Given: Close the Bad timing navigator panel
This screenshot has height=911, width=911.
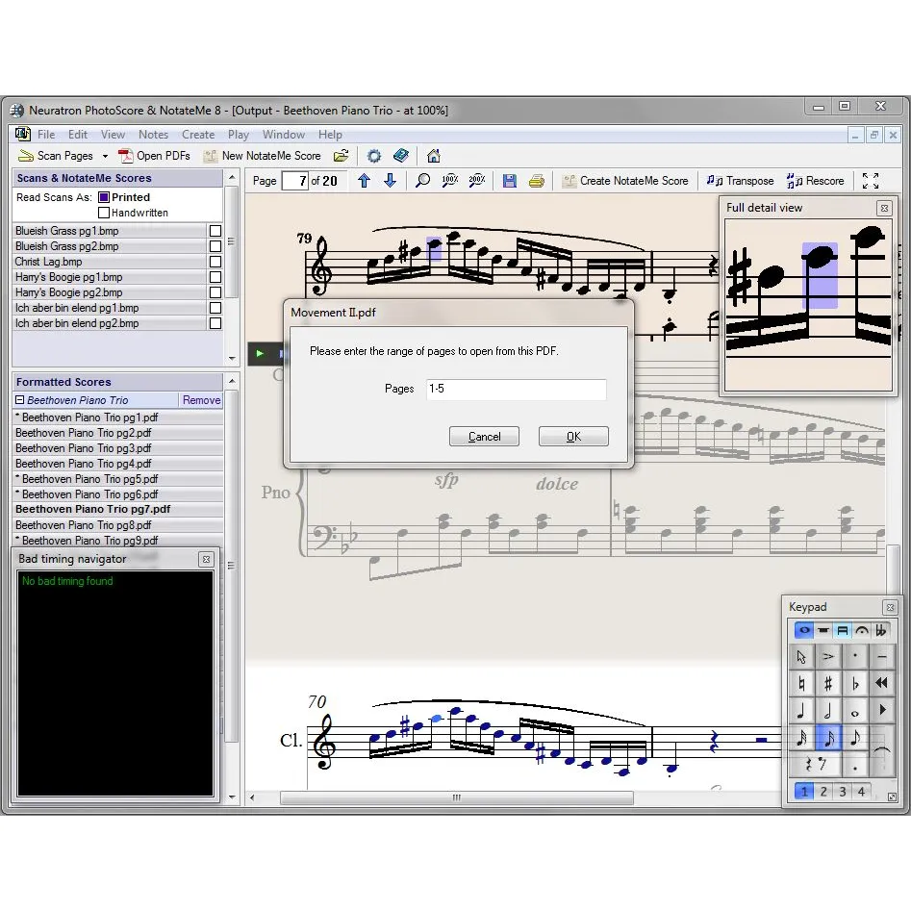Looking at the screenshot, I should pyautogui.click(x=206, y=559).
